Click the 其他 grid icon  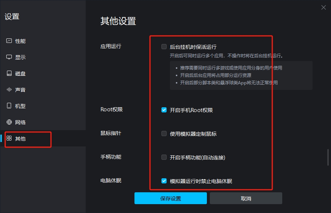[x=9, y=139]
